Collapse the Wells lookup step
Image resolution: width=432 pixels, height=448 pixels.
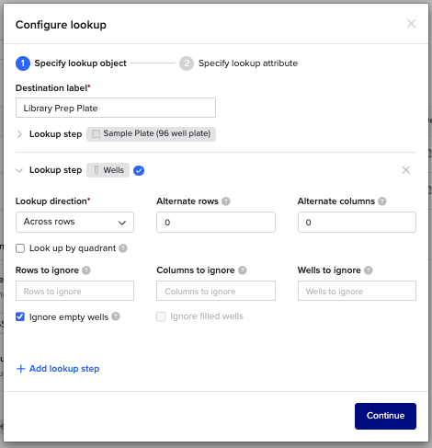[x=19, y=170]
